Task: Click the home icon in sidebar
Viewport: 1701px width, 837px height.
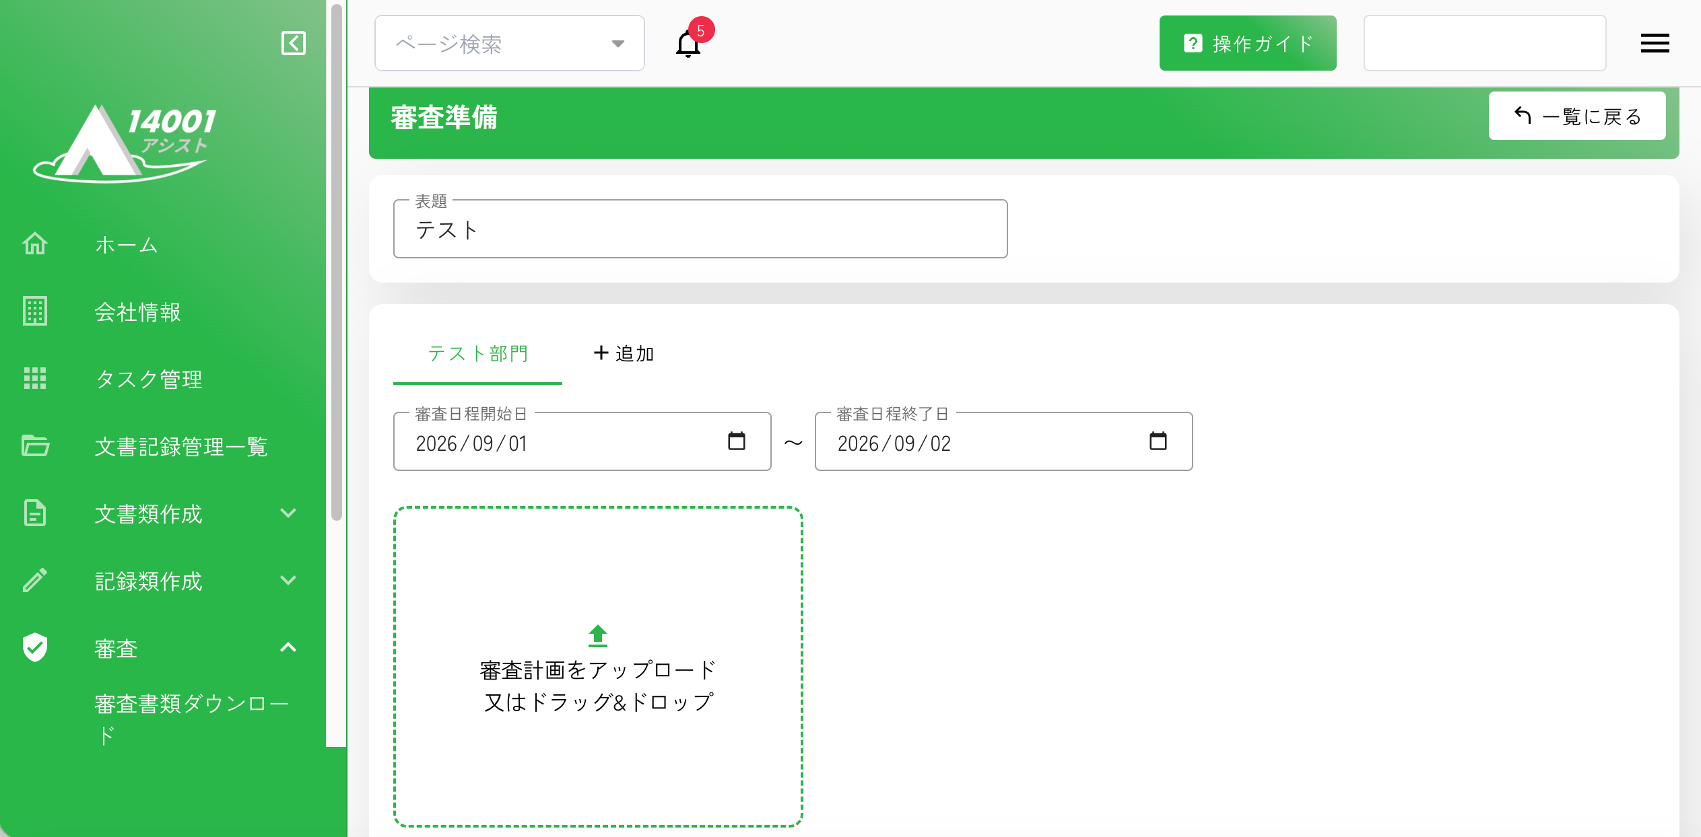Action: coord(35,244)
